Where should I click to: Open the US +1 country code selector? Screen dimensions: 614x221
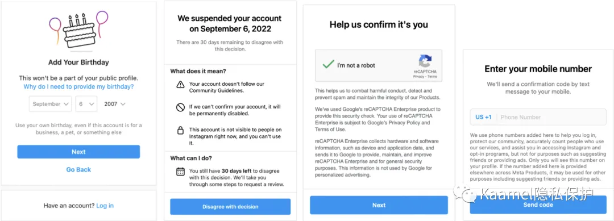pyautogui.click(x=483, y=117)
